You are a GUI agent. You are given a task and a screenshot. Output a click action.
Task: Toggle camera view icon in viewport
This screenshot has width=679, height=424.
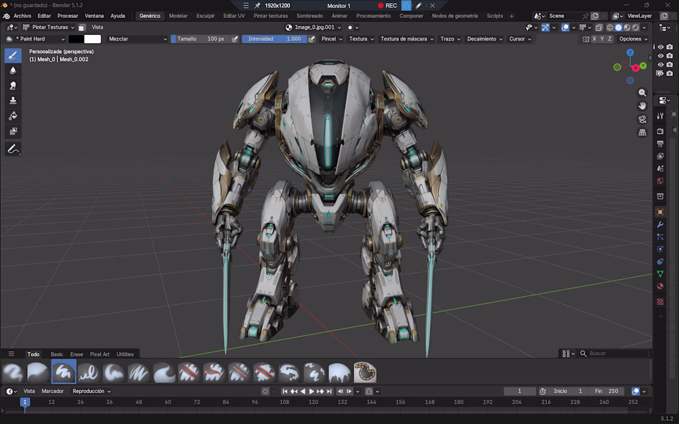[x=642, y=120]
